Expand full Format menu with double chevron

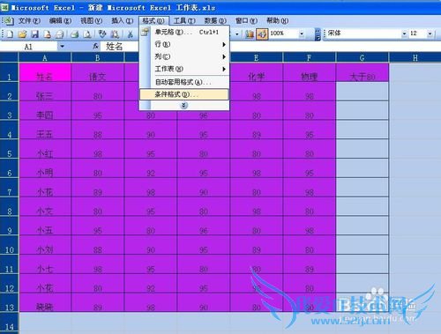click(183, 105)
